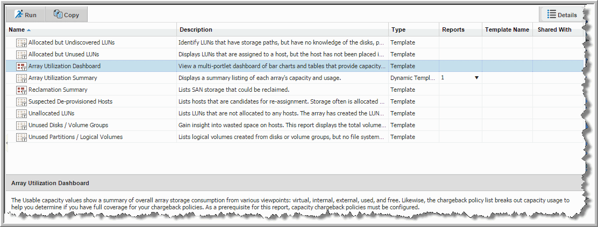Select the Reclamation Summary row text

coord(58,90)
